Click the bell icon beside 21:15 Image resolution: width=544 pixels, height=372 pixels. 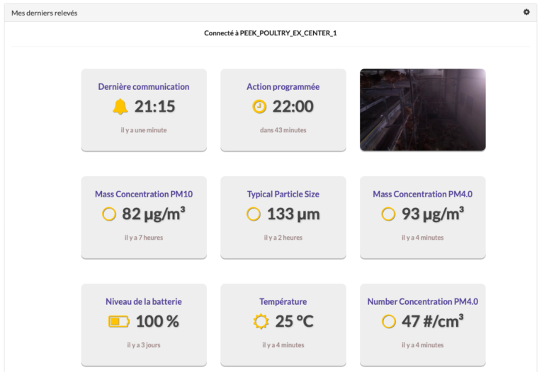(120, 106)
